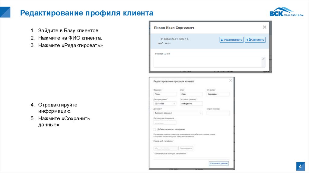Click the Сохранить данные button
Viewport: 309px width, 173px height.
click(x=219, y=163)
